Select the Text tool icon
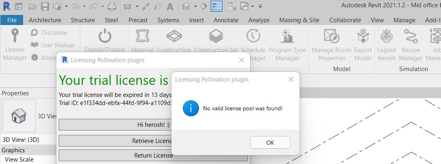 (x=170, y=6)
